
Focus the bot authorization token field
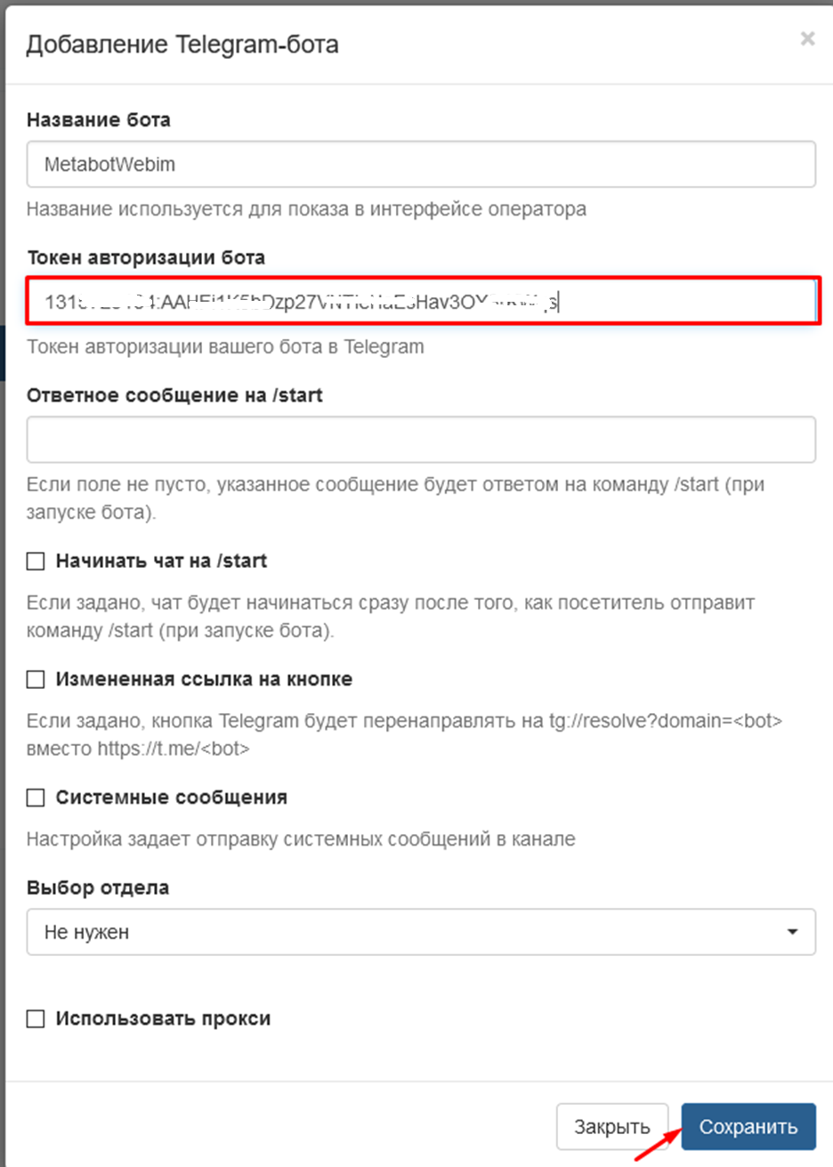(421, 302)
